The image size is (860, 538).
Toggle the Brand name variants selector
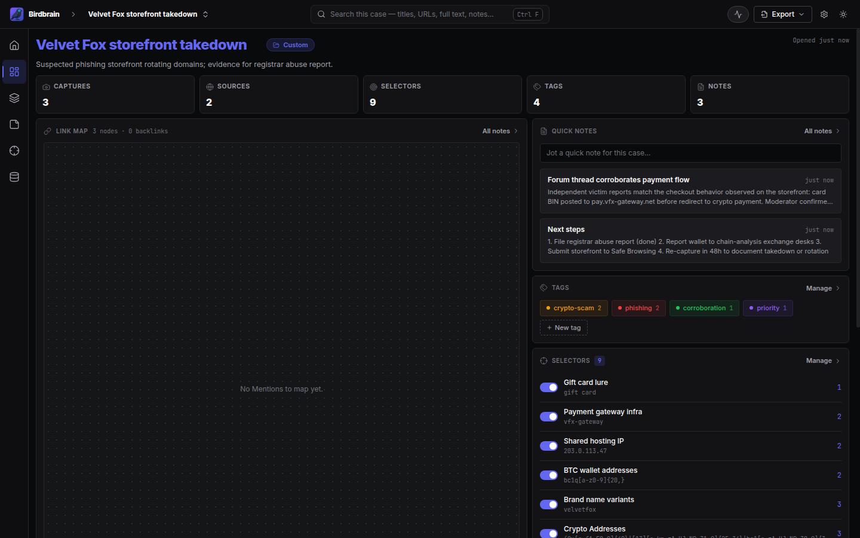pos(549,505)
